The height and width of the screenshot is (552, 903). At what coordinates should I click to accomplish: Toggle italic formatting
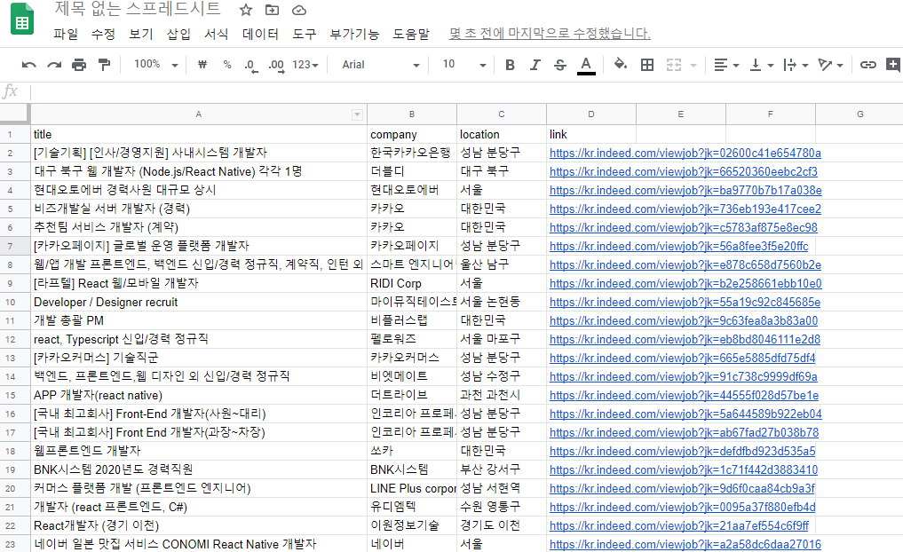(x=535, y=65)
